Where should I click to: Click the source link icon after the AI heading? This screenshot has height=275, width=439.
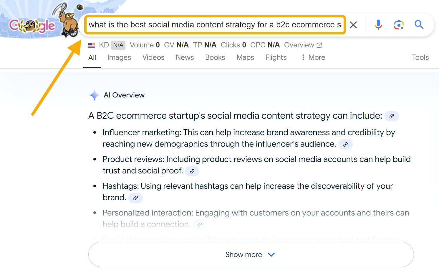point(392,116)
